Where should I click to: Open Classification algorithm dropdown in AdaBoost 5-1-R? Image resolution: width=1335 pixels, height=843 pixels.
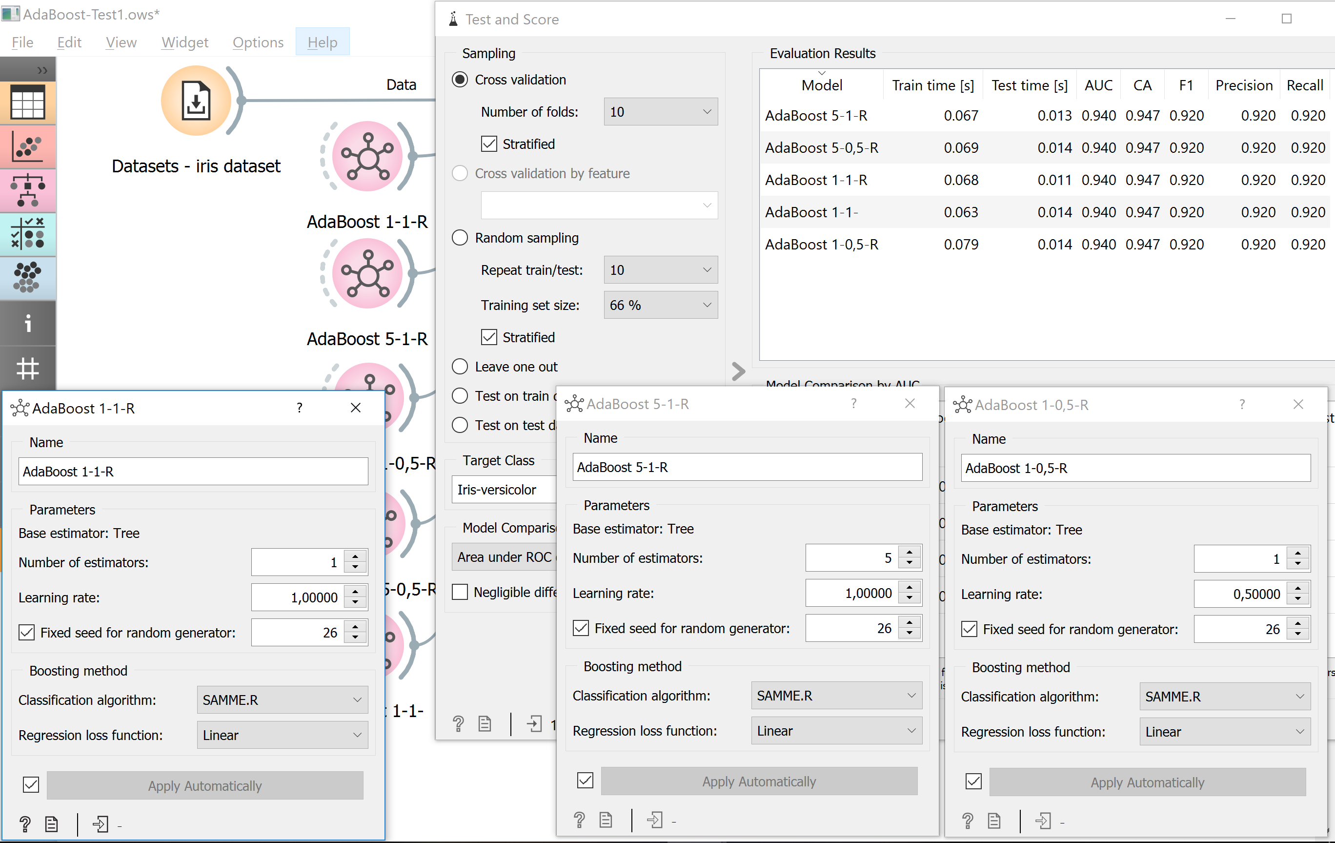click(x=836, y=696)
